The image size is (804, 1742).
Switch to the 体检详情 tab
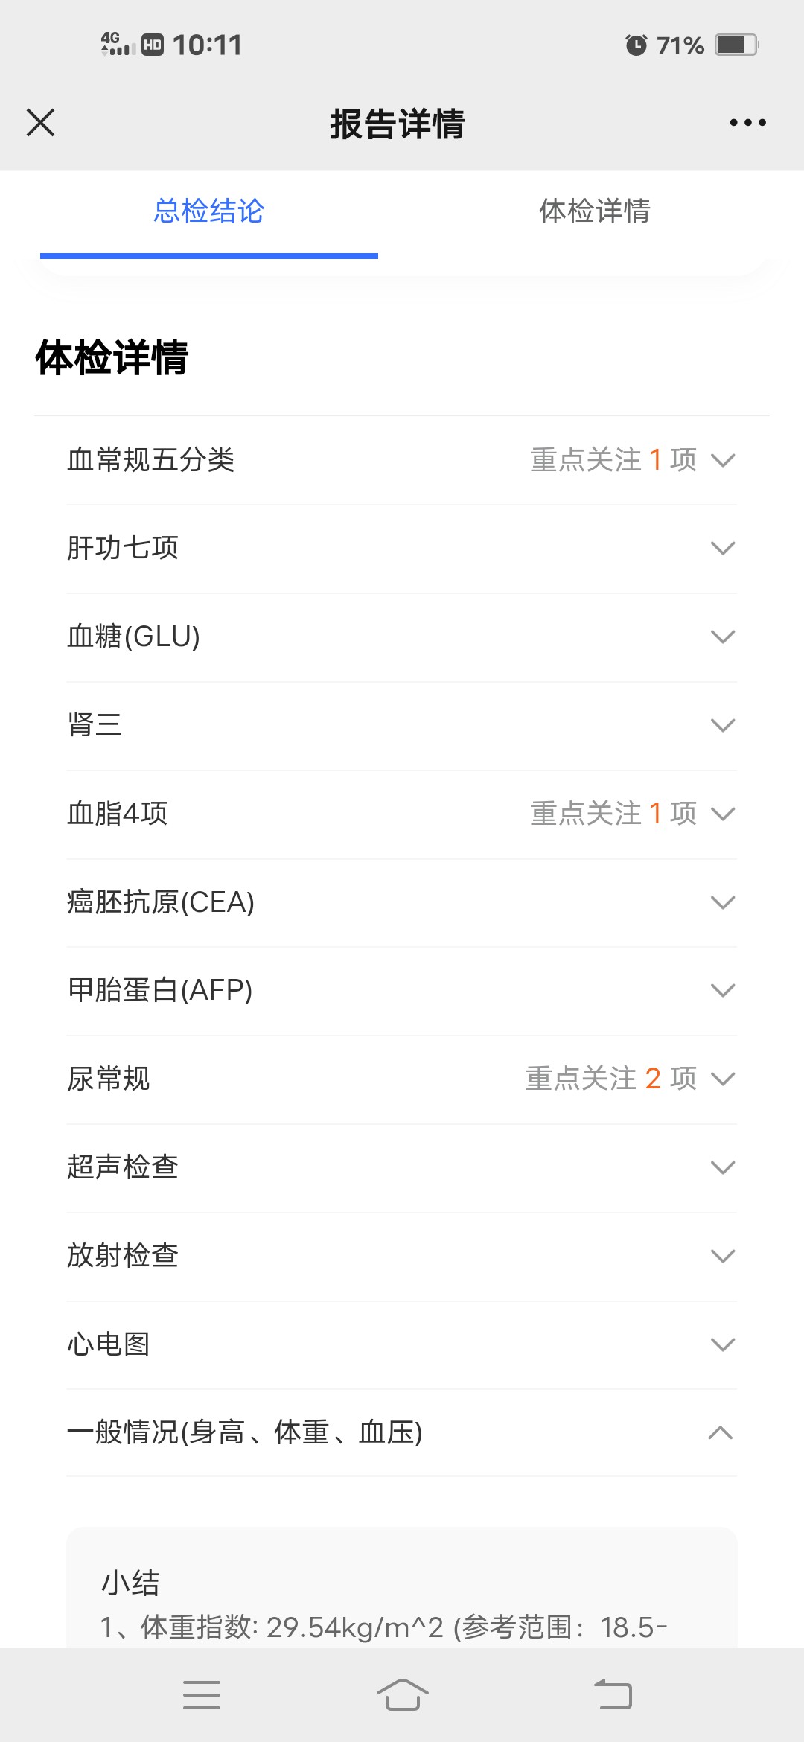(594, 211)
